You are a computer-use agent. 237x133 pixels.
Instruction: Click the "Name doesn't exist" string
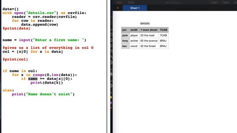pyautogui.click(x=49, y=94)
